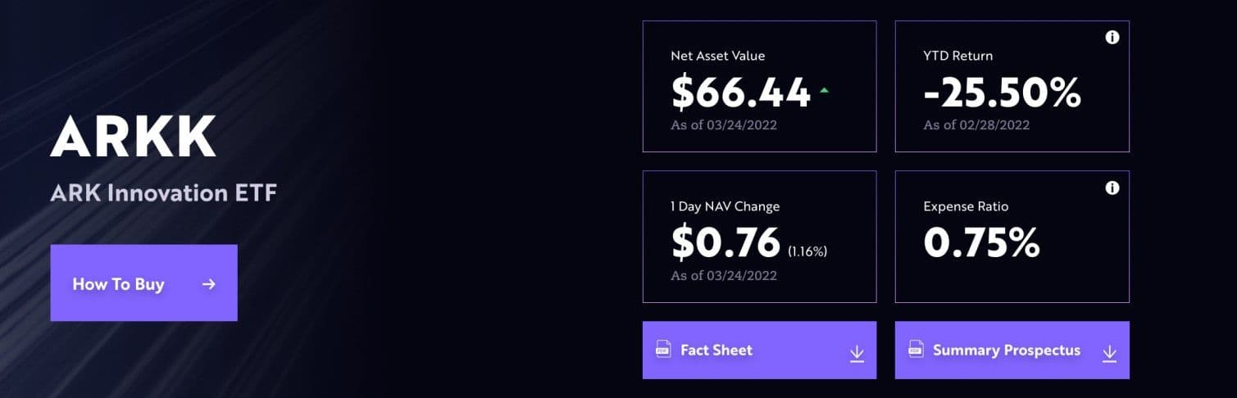1237x398 pixels.
Task: Click the PDF icon beside Fact Sheet
Action: [663, 350]
